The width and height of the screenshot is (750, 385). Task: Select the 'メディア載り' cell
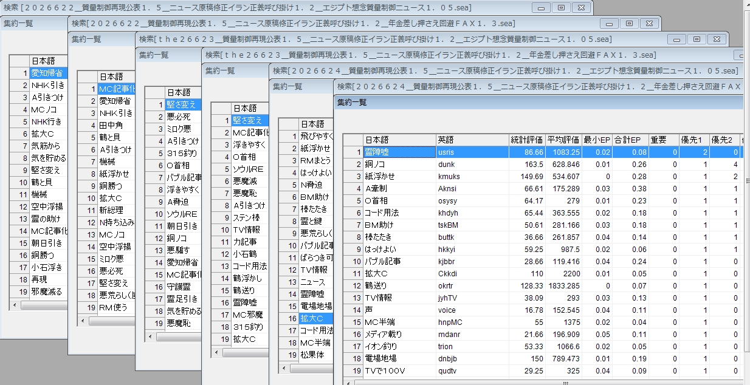point(399,335)
